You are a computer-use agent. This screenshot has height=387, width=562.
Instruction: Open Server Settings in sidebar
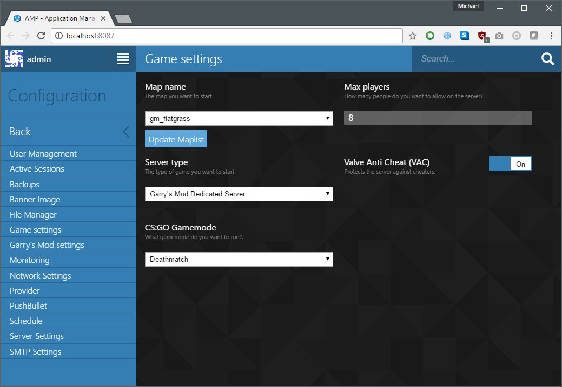(x=69, y=336)
